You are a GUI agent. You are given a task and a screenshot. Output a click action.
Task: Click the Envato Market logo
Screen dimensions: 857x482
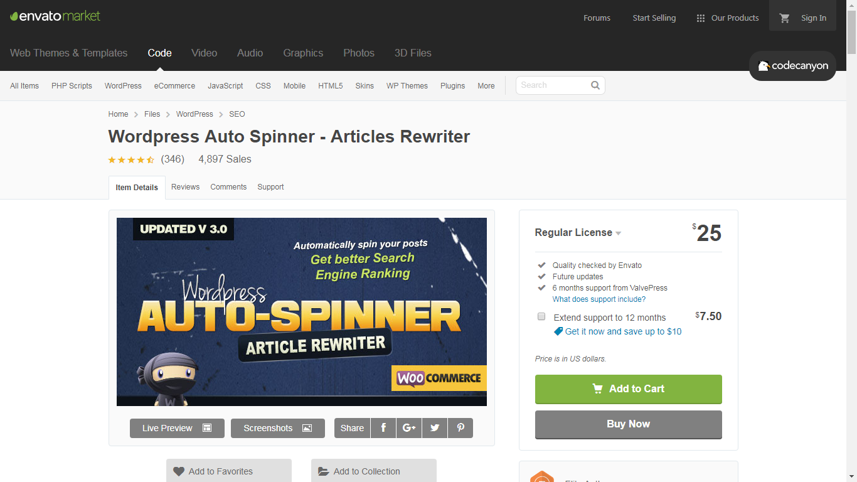tap(55, 16)
